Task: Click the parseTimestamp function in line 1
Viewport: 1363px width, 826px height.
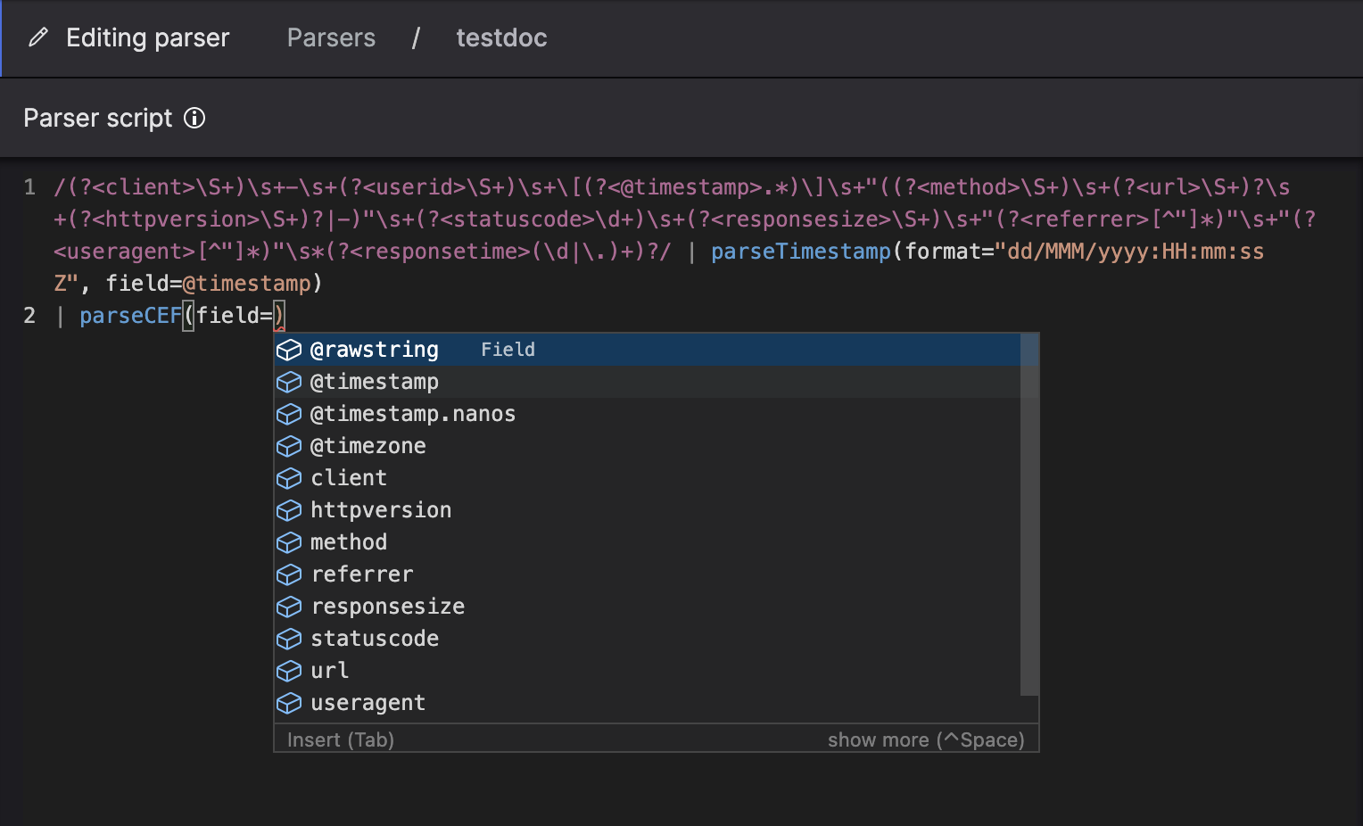Action: [x=801, y=252]
